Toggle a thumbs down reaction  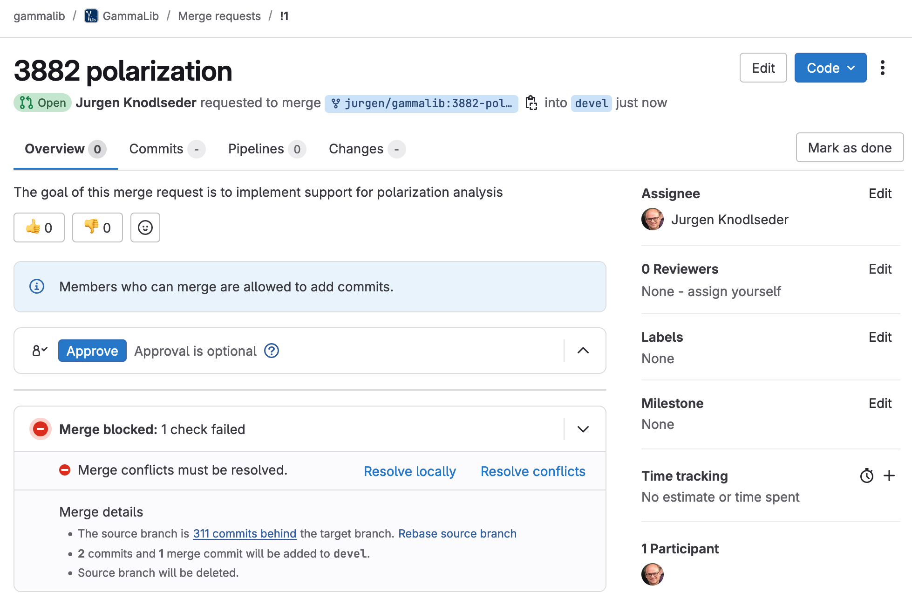click(x=97, y=228)
